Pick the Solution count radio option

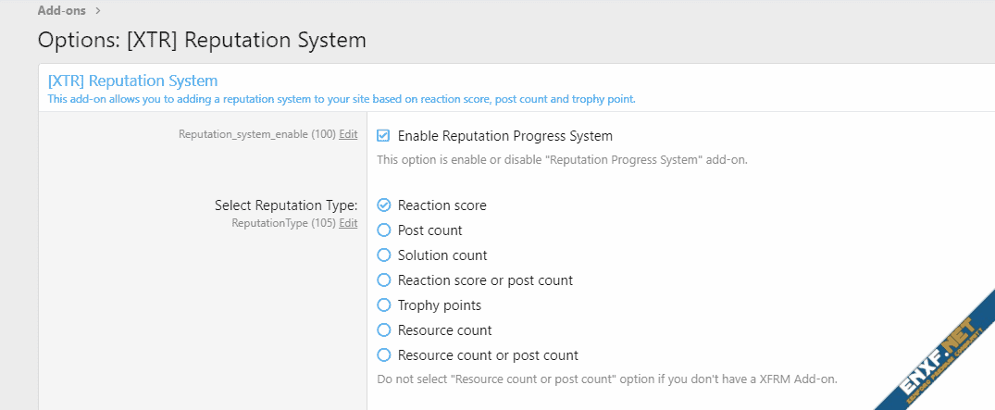(x=384, y=255)
